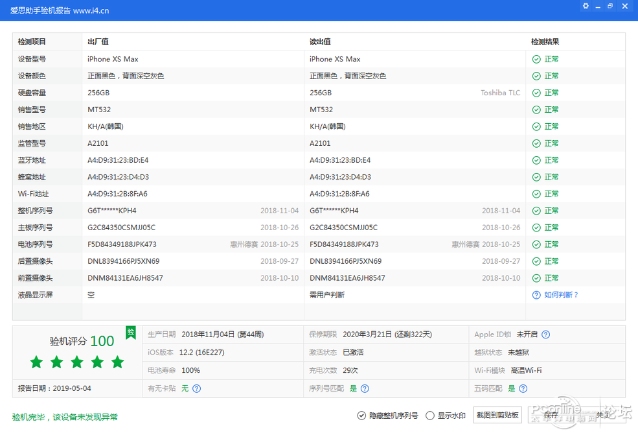
Task: Click the five-star rating row
Action: [x=77, y=362]
